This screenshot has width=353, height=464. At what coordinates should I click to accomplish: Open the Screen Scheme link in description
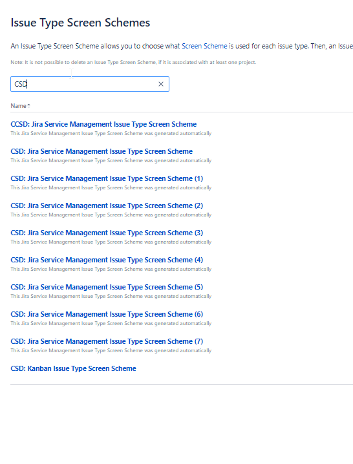pos(204,46)
